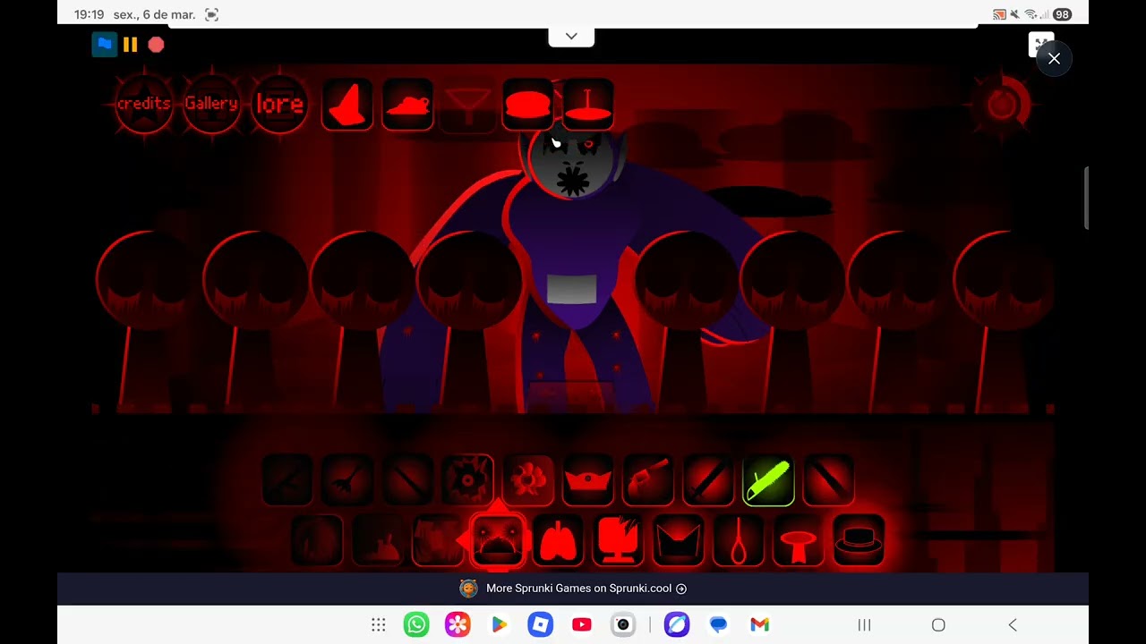
Task: Launch Google Play Store from the taskbar
Action: (x=499, y=625)
